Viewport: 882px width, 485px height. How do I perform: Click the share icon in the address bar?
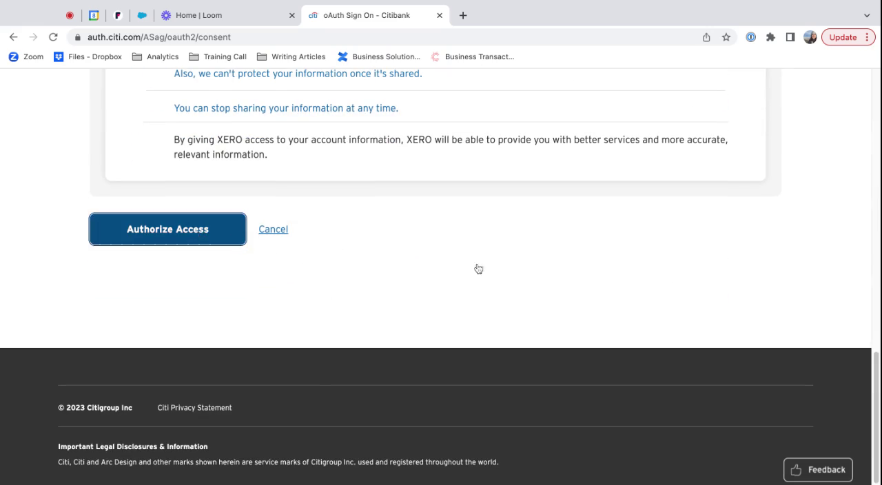click(x=706, y=37)
